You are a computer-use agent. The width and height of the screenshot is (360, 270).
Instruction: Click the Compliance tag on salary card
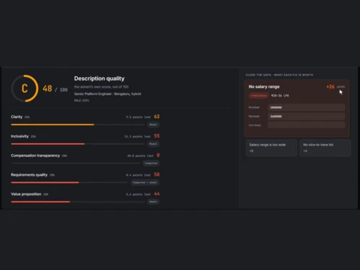coord(258,96)
